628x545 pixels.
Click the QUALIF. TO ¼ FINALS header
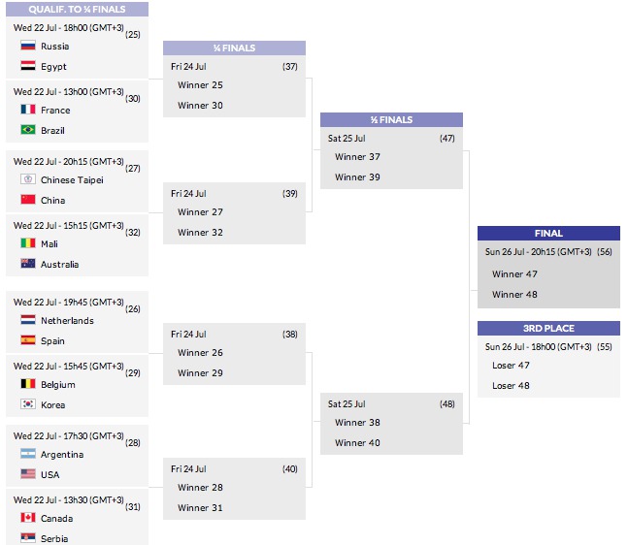(x=77, y=9)
